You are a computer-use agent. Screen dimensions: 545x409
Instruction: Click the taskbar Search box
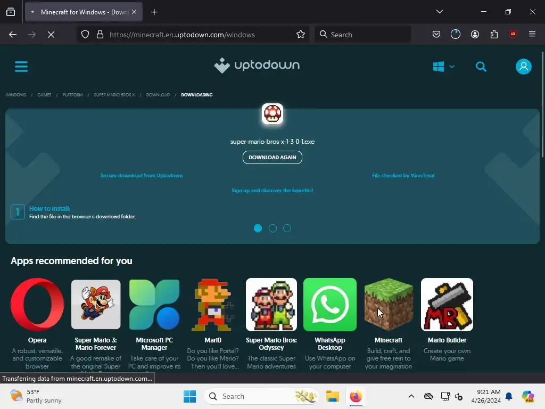click(x=261, y=396)
